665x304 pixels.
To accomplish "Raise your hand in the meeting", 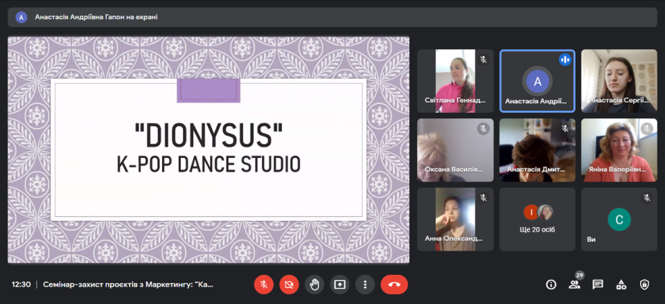I will [314, 284].
